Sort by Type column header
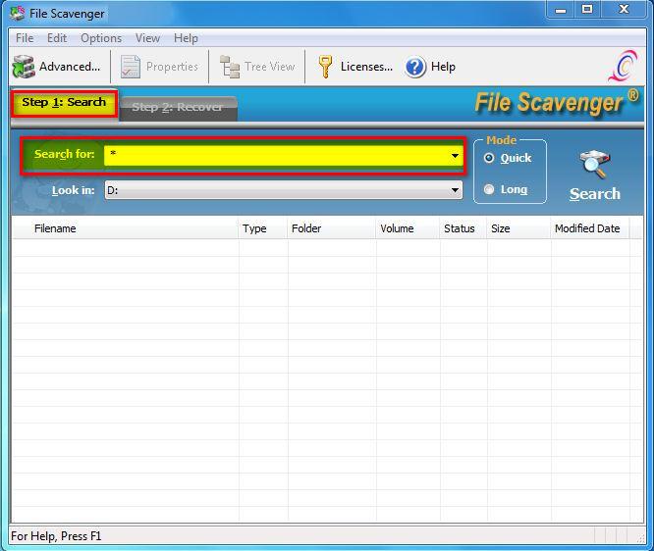 263,228
